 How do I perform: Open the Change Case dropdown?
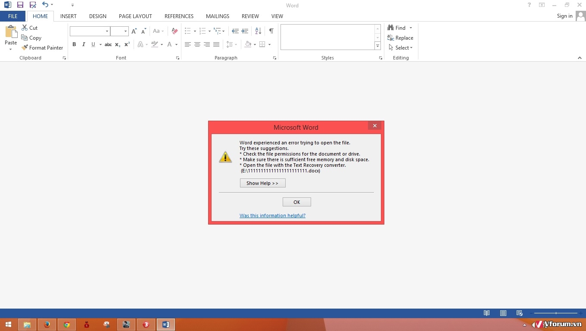(x=158, y=31)
